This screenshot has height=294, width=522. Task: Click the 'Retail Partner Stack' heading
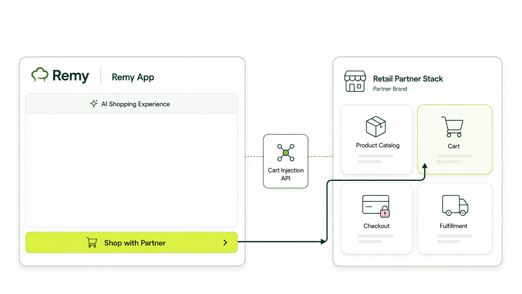(x=408, y=79)
